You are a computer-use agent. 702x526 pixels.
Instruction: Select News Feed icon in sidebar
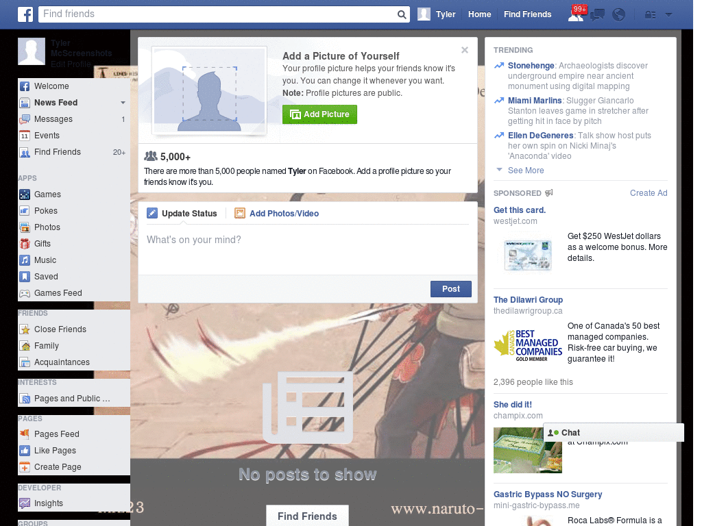pyautogui.click(x=25, y=103)
